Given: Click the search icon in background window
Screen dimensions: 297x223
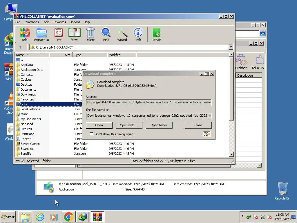Looking at the screenshot, I should [262, 33].
